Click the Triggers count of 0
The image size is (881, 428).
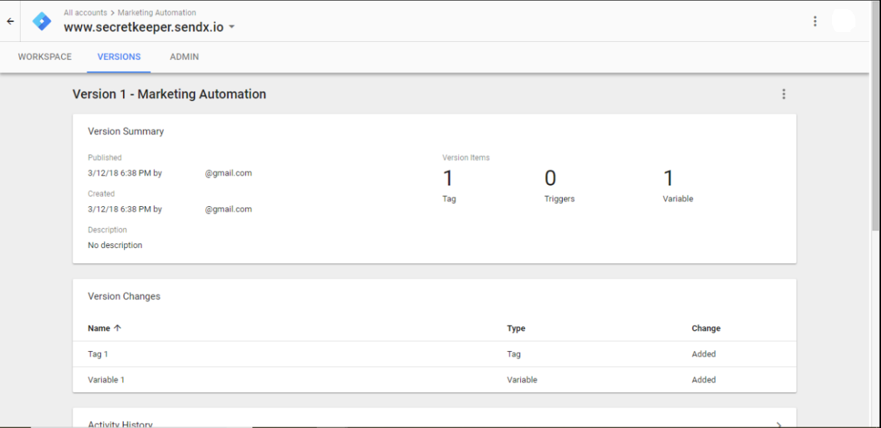(551, 178)
